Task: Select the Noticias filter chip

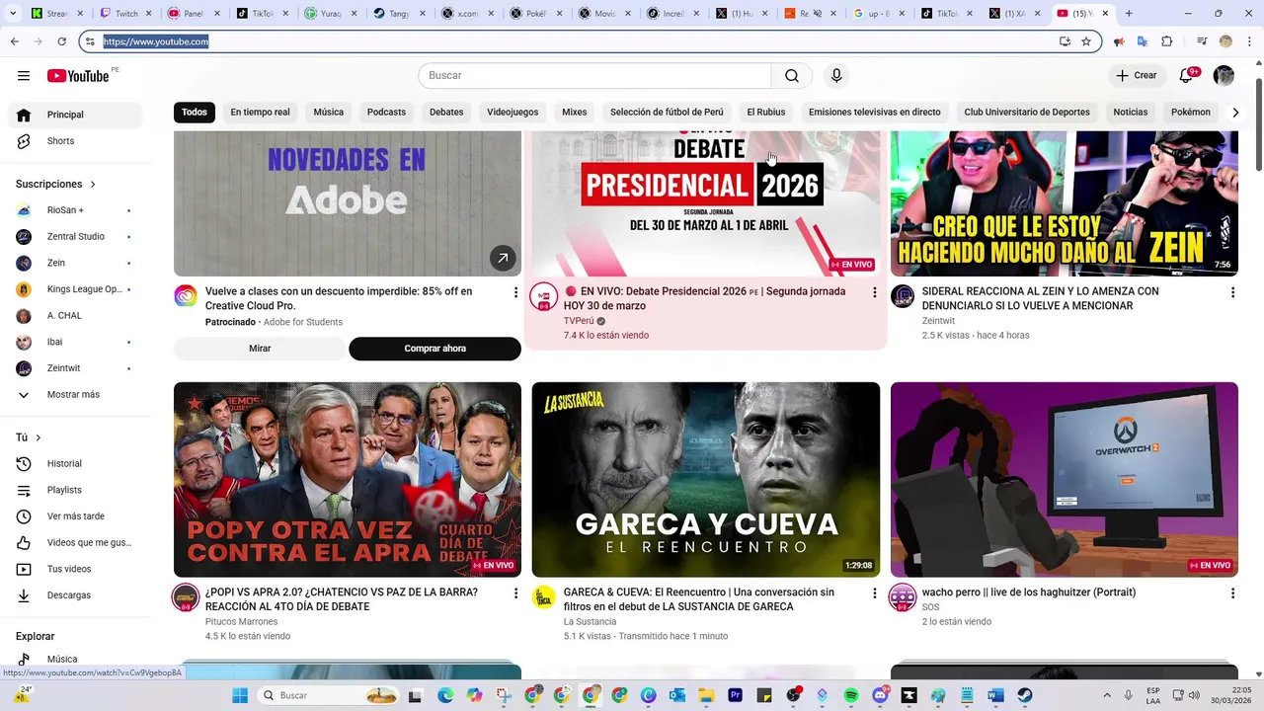Action: (x=1131, y=113)
